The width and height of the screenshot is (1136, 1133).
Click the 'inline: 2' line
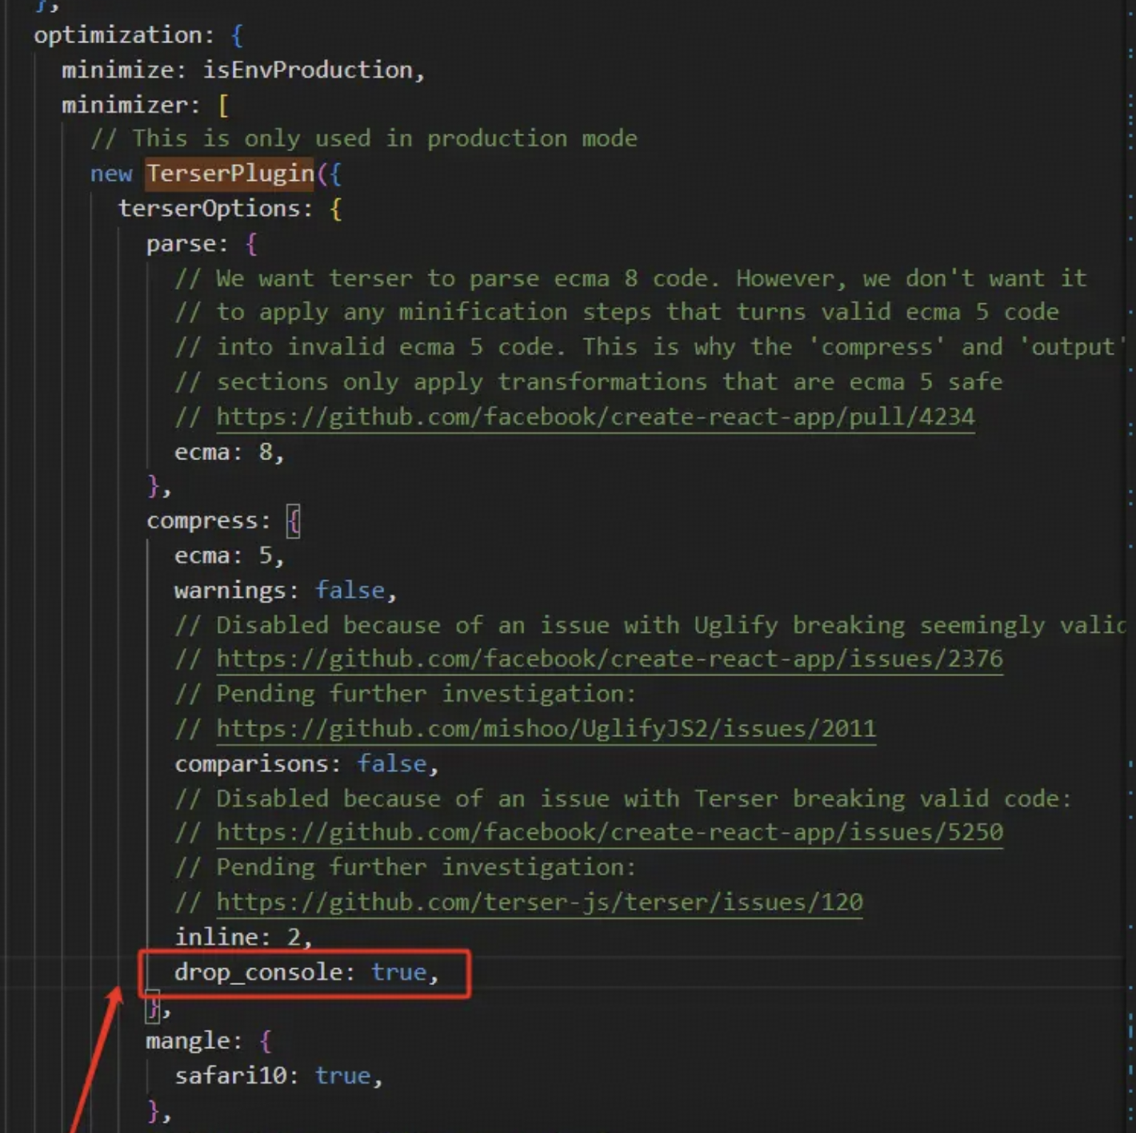243,937
